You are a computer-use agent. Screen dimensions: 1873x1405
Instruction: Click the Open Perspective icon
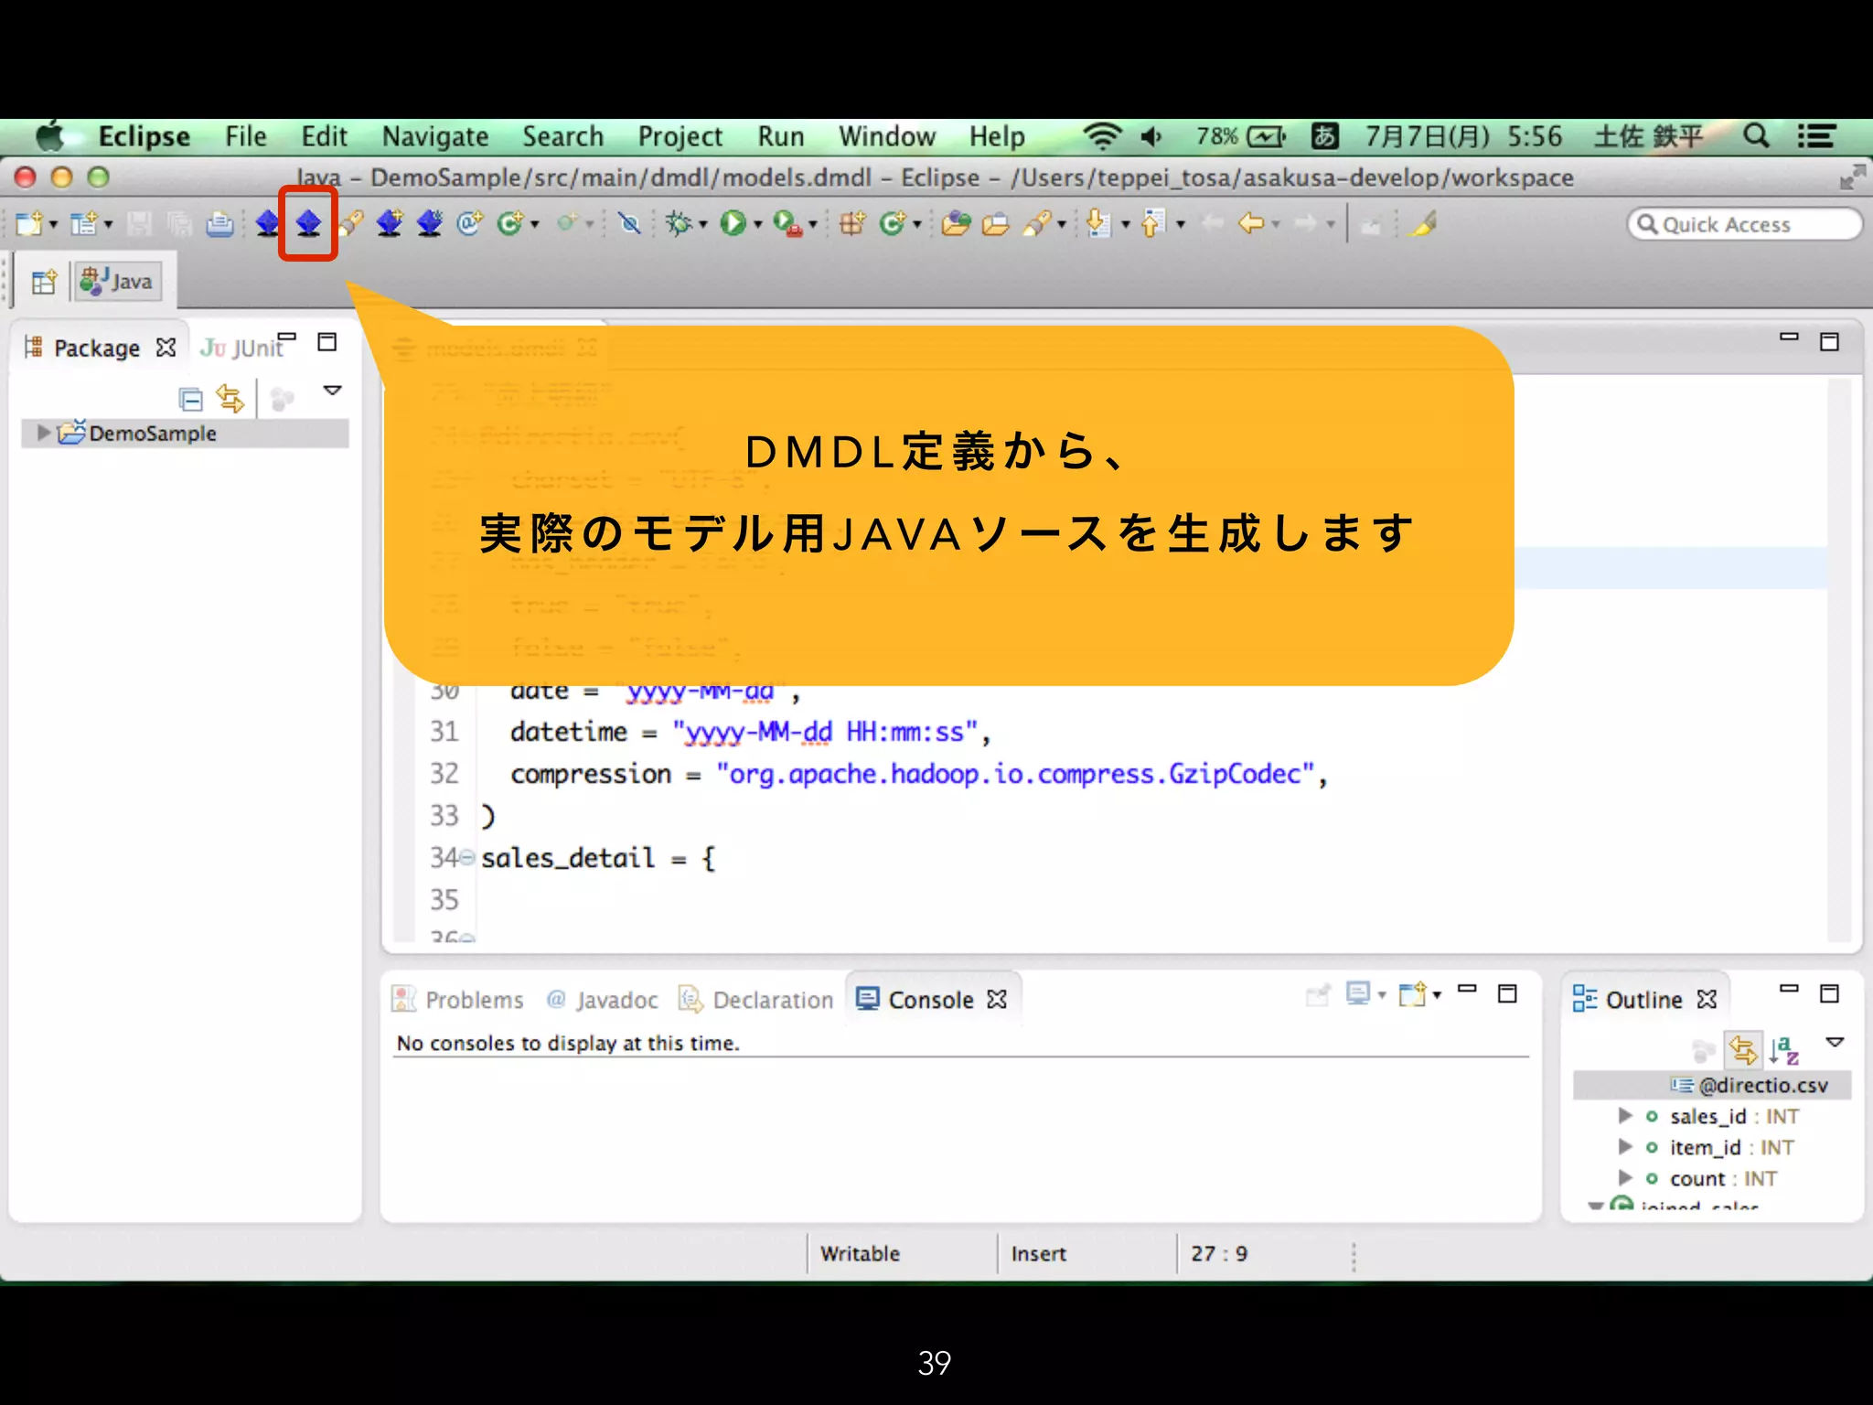click(x=43, y=282)
